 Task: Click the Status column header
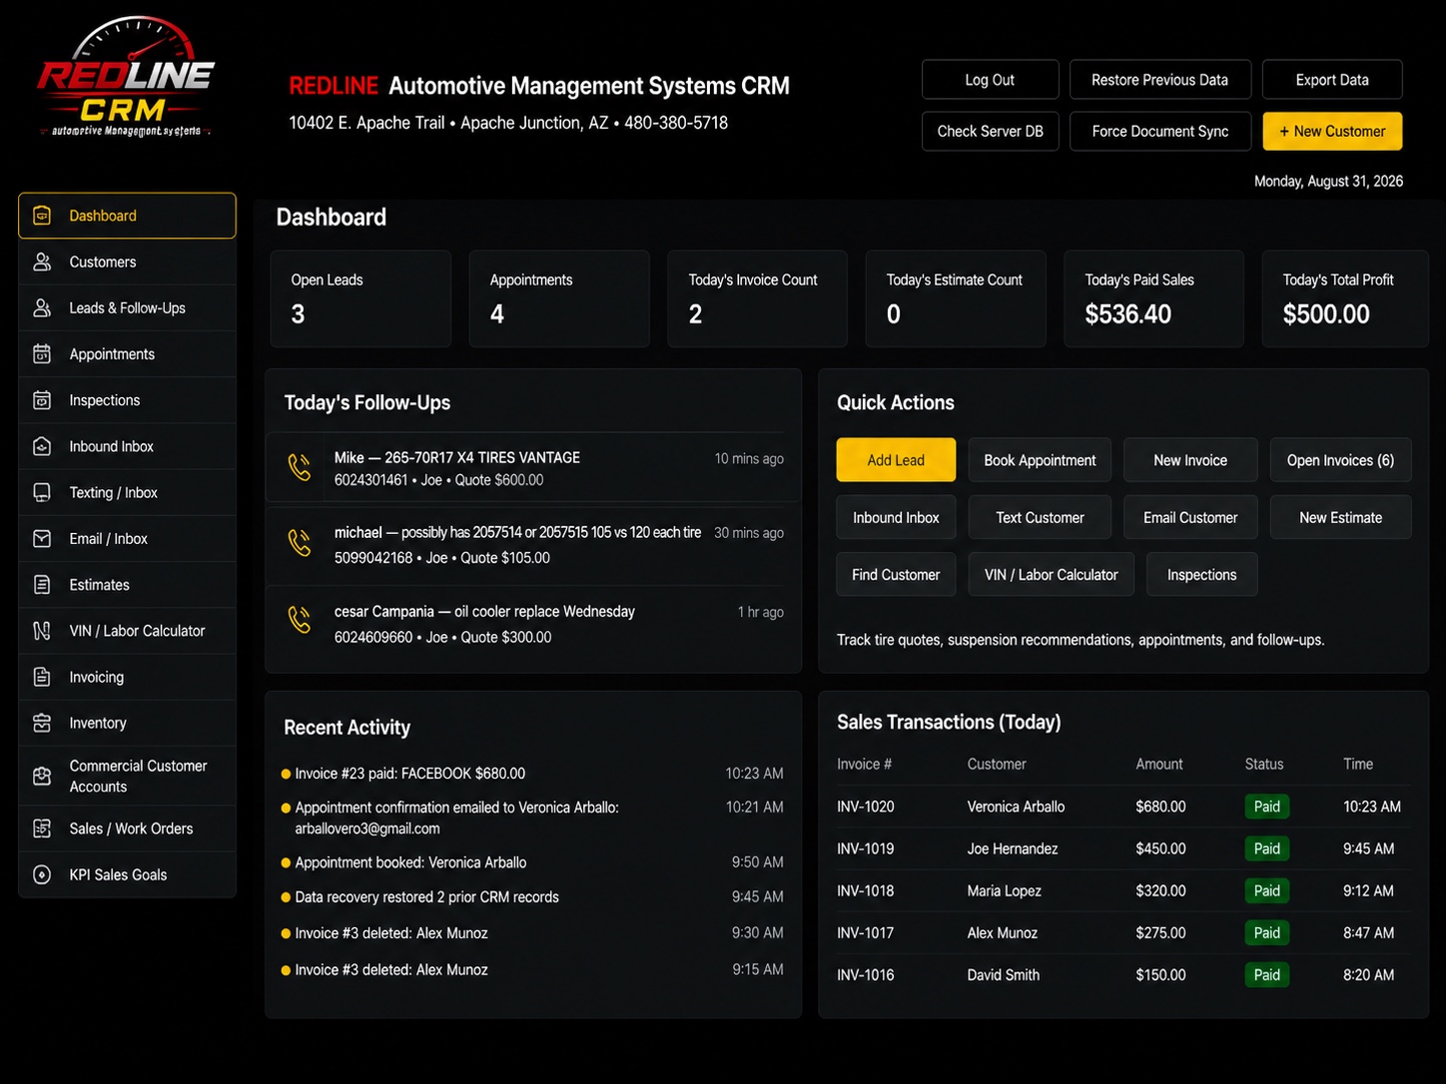[1264, 764]
